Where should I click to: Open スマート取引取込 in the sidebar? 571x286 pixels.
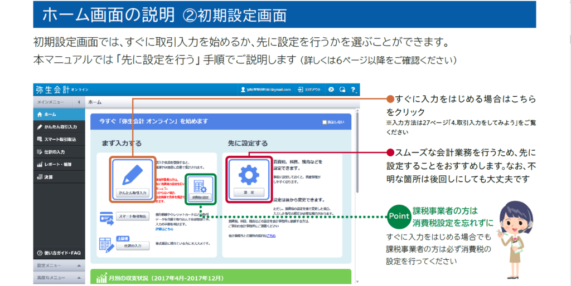59,140
